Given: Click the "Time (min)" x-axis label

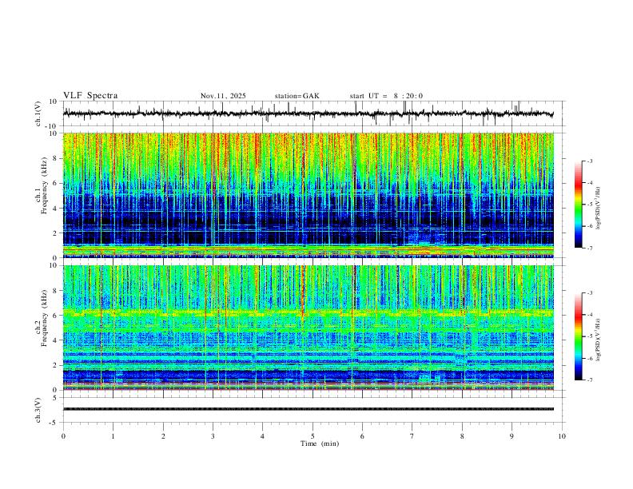Looking at the screenshot, I should pyautogui.click(x=320, y=443).
